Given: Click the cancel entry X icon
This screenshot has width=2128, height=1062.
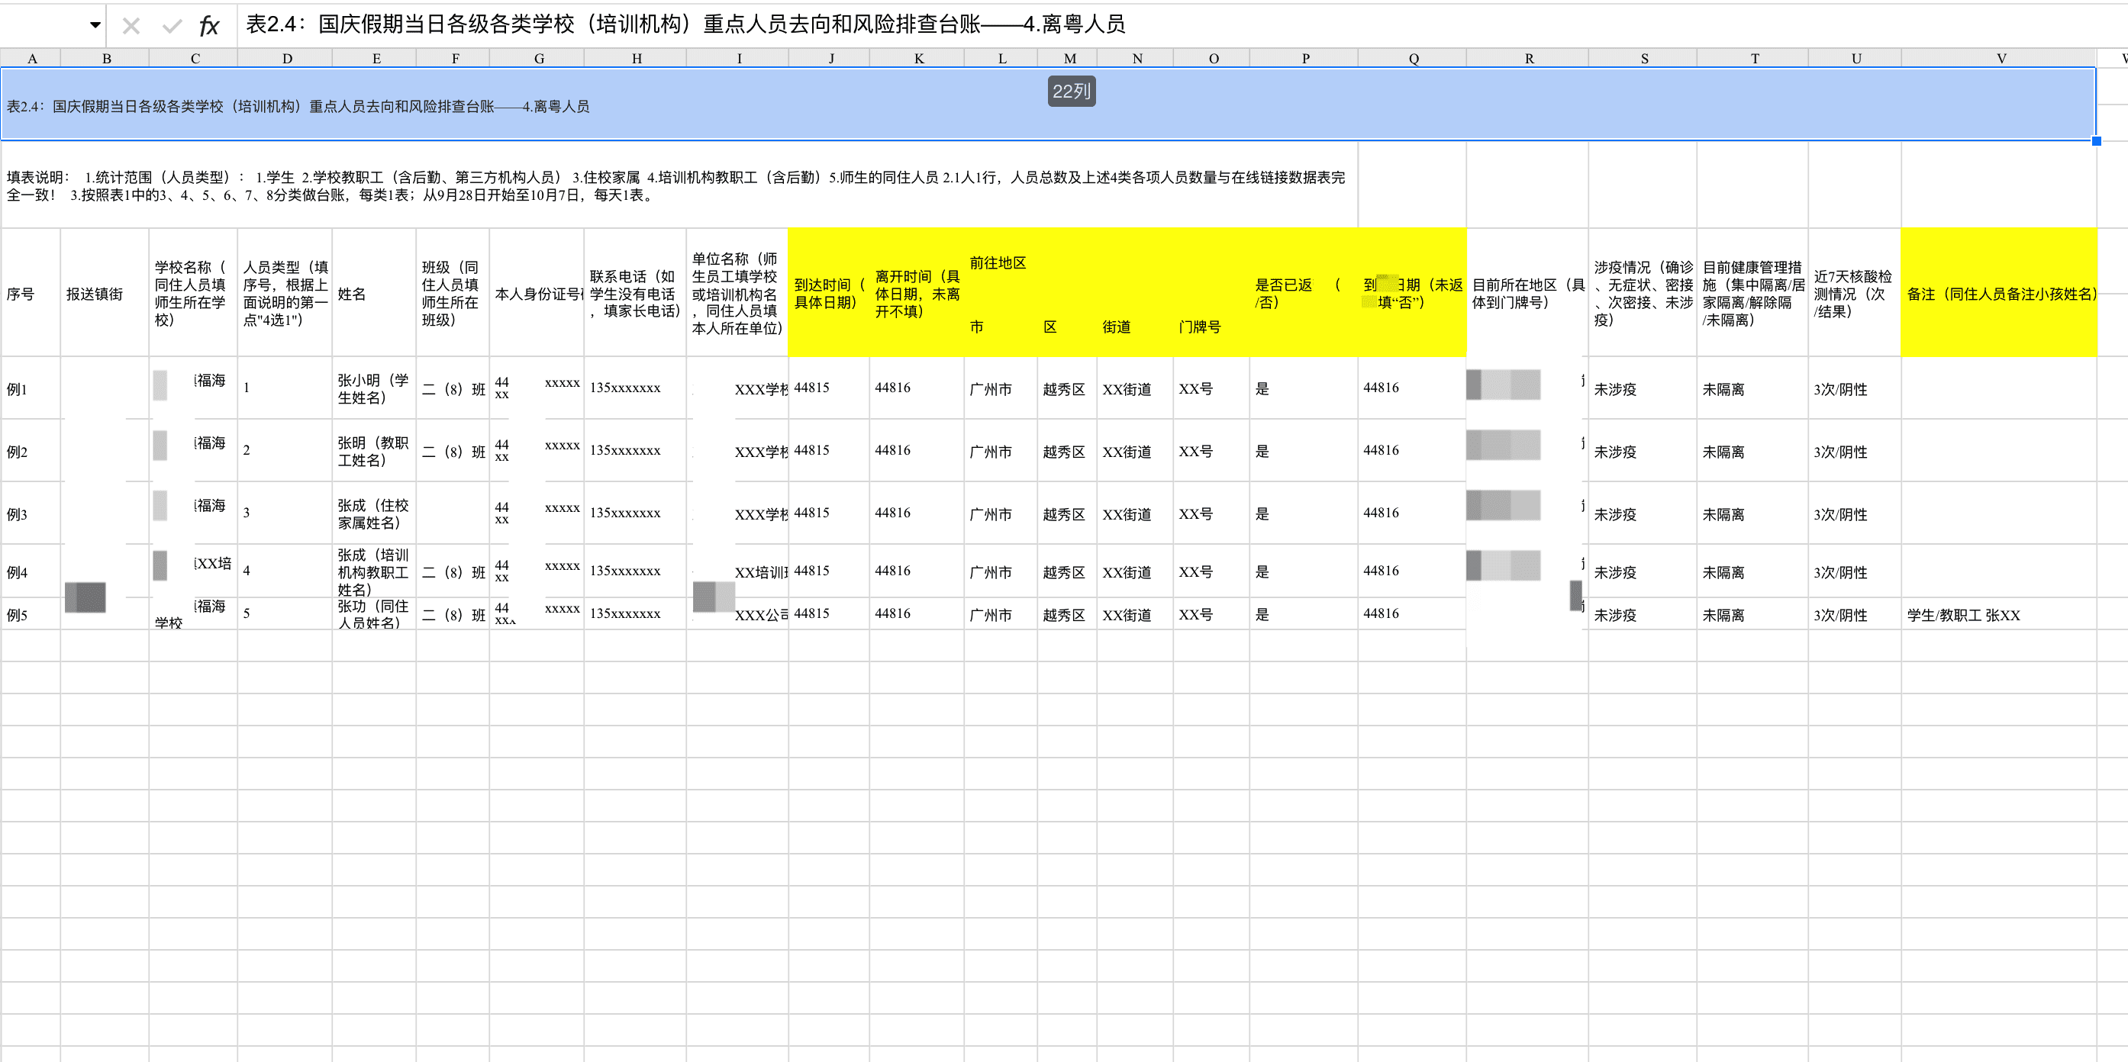Looking at the screenshot, I should tap(131, 26).
